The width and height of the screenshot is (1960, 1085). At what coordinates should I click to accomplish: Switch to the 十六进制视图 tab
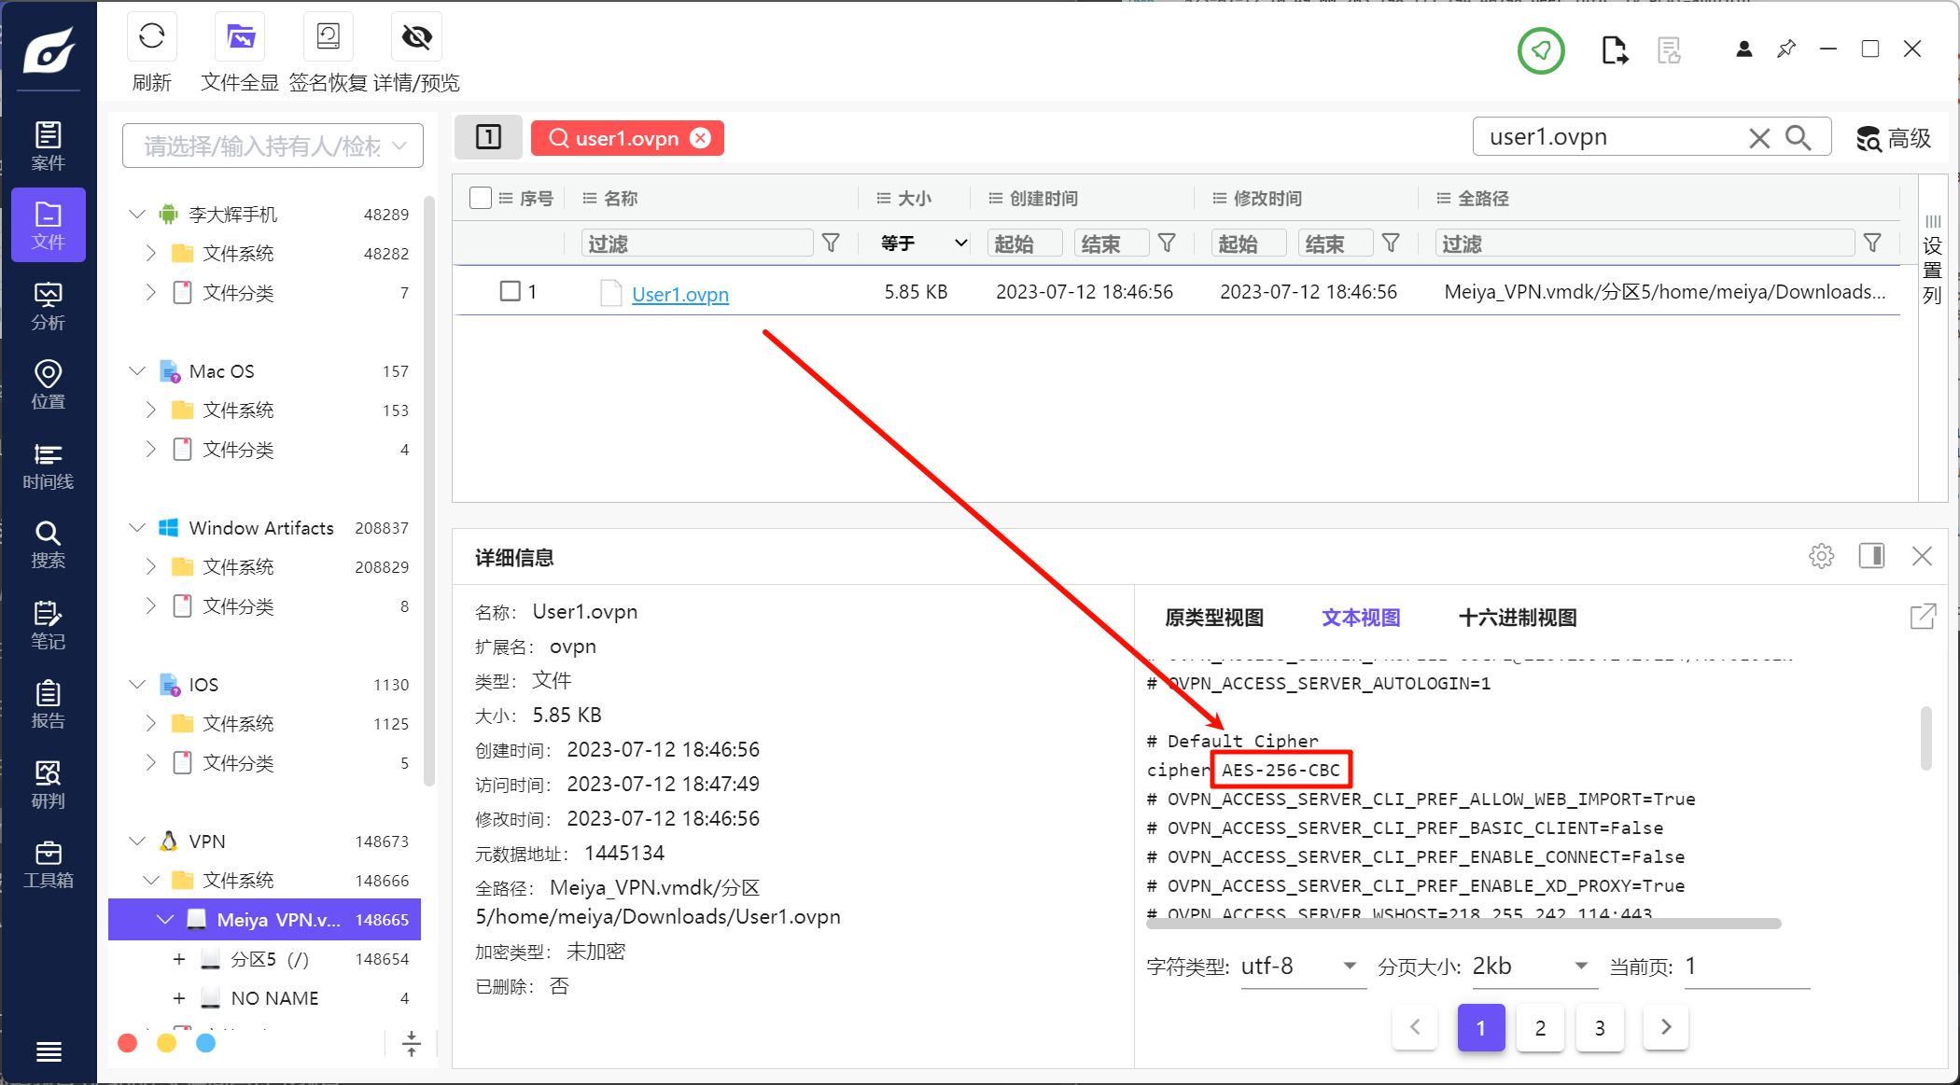click(x=1517, y=618)
